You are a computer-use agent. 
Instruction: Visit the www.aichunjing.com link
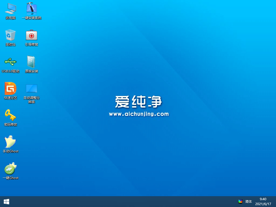[139, 114]
